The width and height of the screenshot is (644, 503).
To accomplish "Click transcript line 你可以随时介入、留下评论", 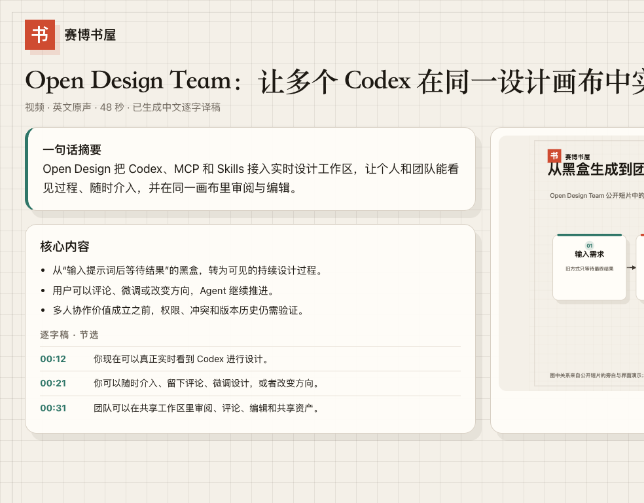I will tap(207, 383).
